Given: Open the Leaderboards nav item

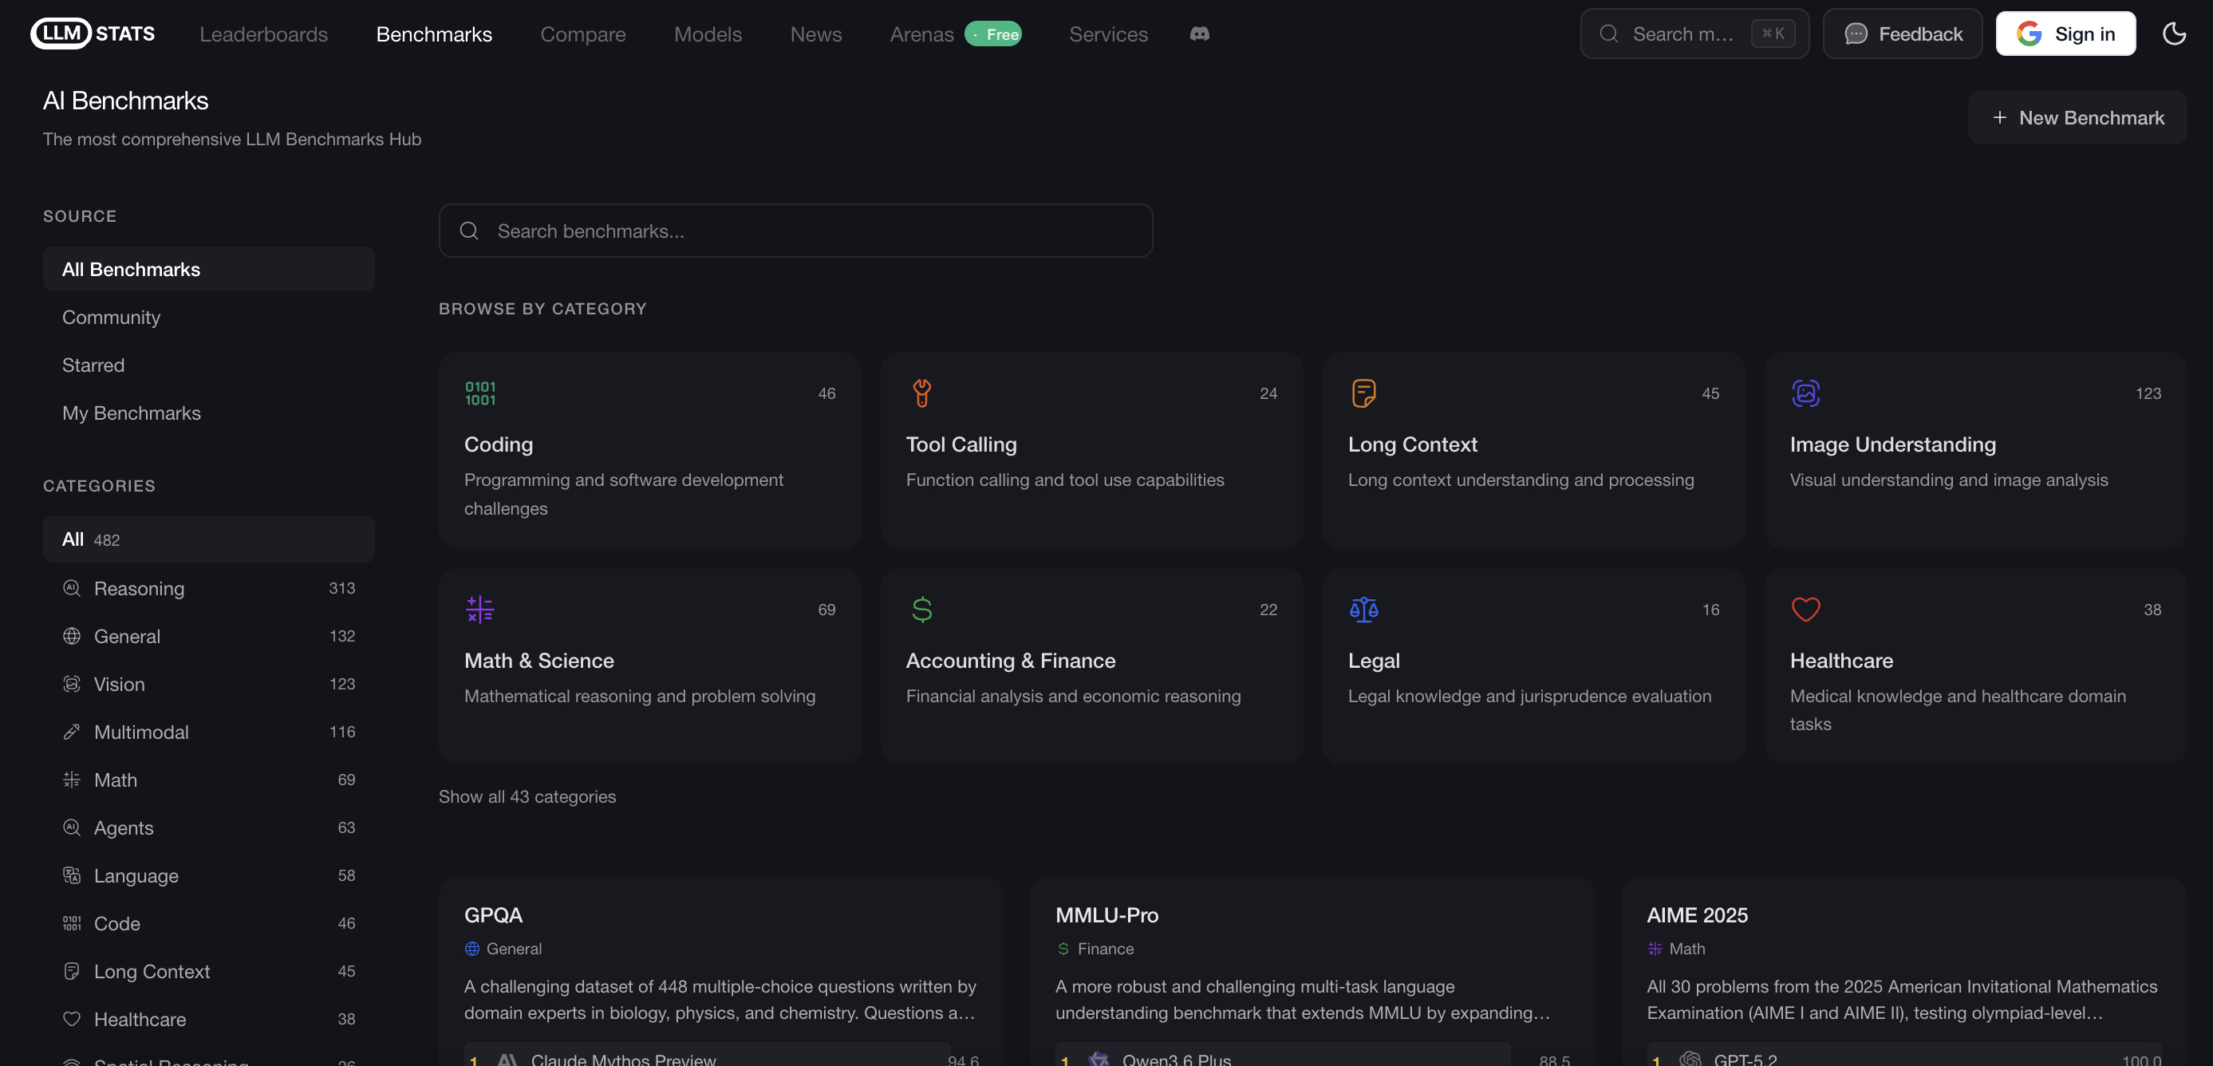Looking at the screenshot, I should click(264, 34).
